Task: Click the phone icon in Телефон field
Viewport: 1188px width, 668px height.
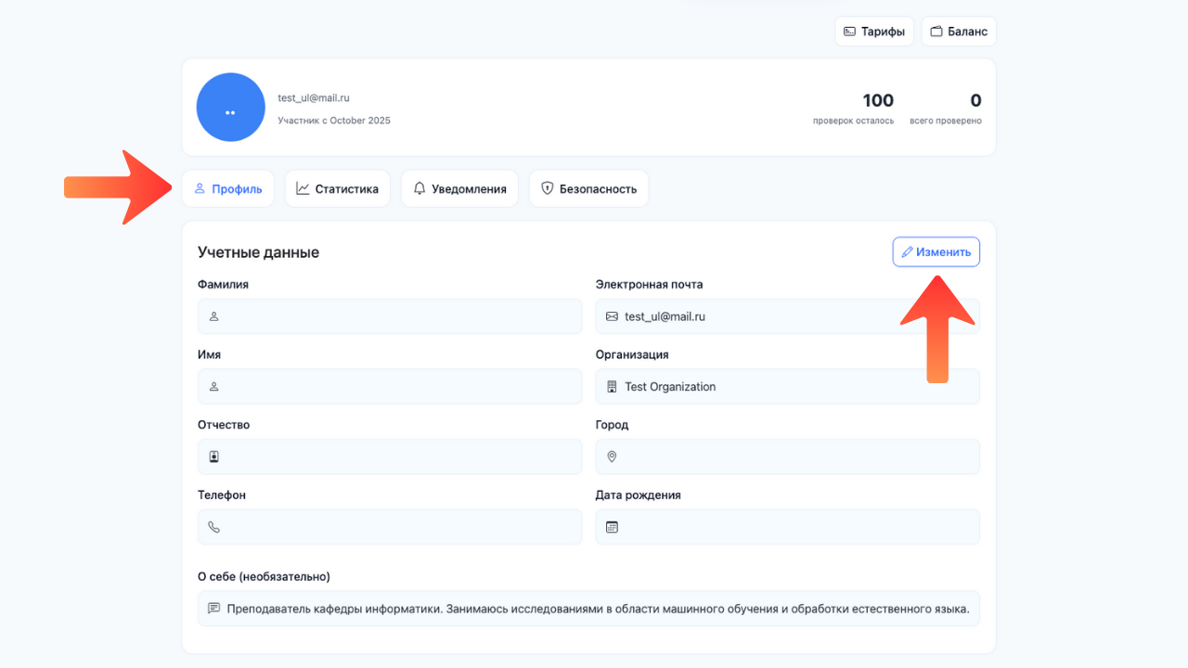Action: pyautogui.click(x=213, y=527)
